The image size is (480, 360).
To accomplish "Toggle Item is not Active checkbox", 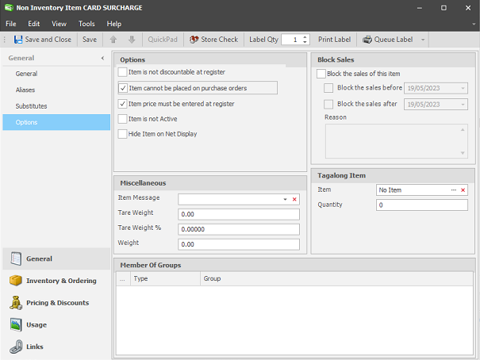I will [122, 119].
